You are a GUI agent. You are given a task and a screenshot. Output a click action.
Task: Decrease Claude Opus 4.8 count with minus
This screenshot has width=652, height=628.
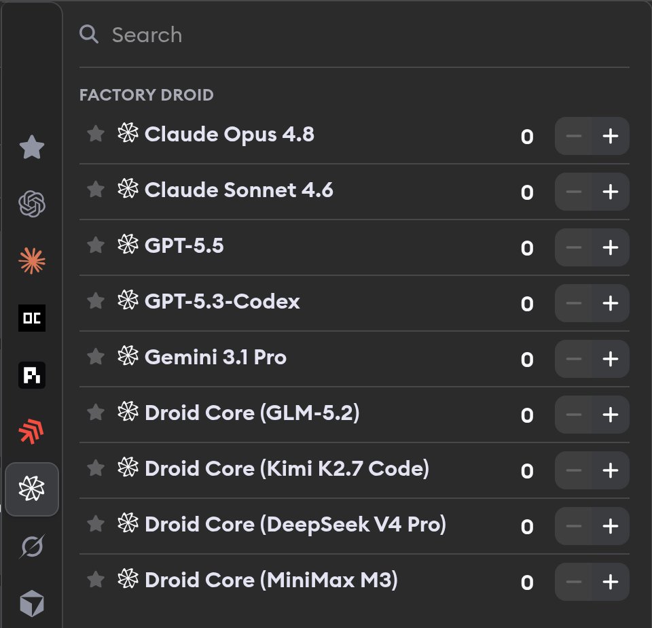click(x=573, y=136)
